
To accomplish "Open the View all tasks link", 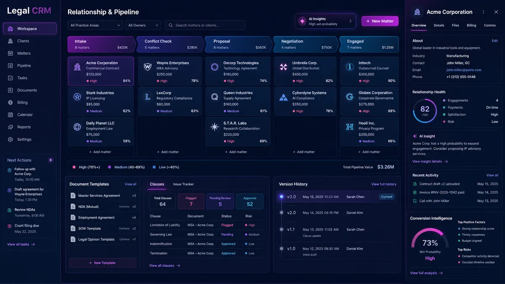I will tap(21, 244).
